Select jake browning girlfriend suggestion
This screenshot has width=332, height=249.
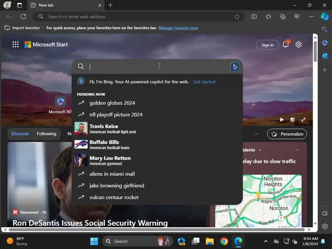click(157, 186)
